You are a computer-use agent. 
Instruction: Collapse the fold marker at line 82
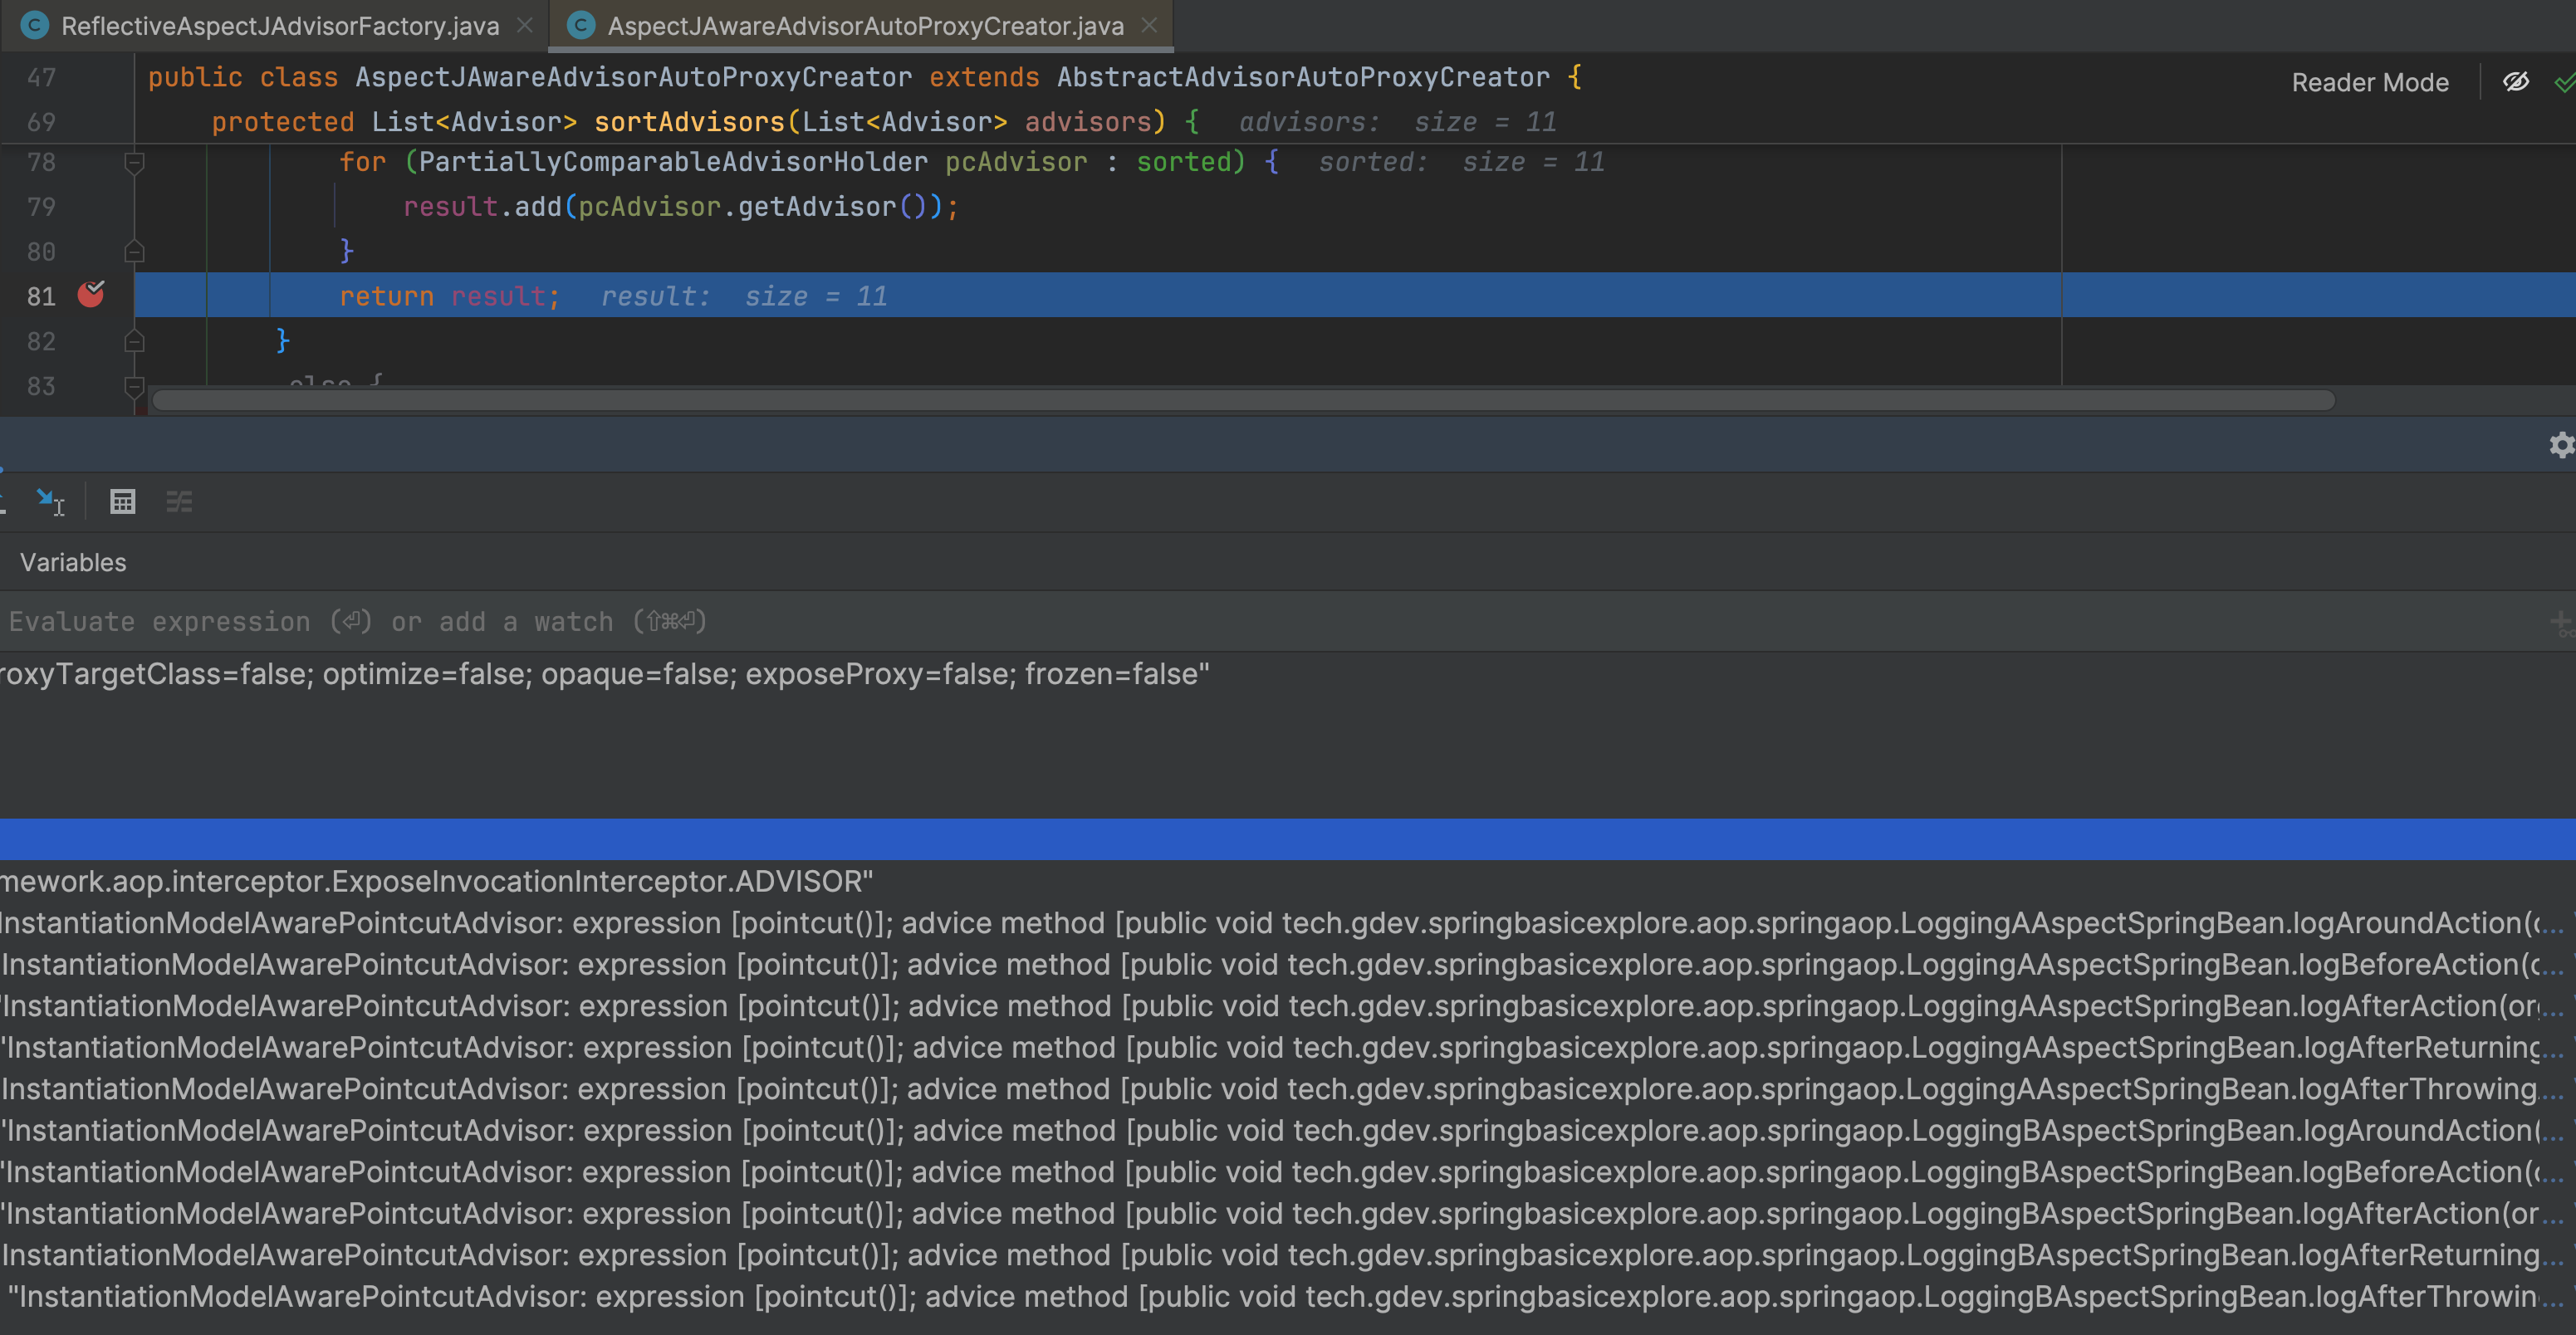click(x=134, y=341)
